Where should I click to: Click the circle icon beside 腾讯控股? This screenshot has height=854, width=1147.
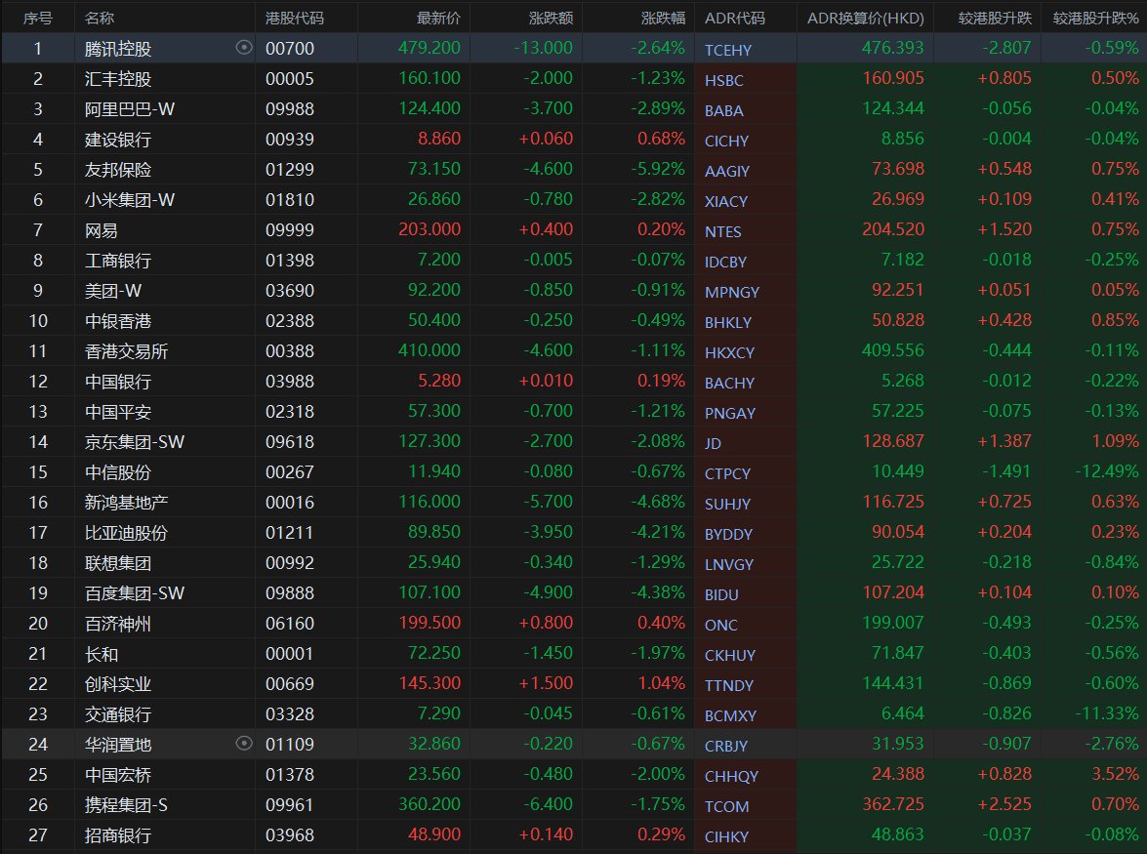click(244, 48)
